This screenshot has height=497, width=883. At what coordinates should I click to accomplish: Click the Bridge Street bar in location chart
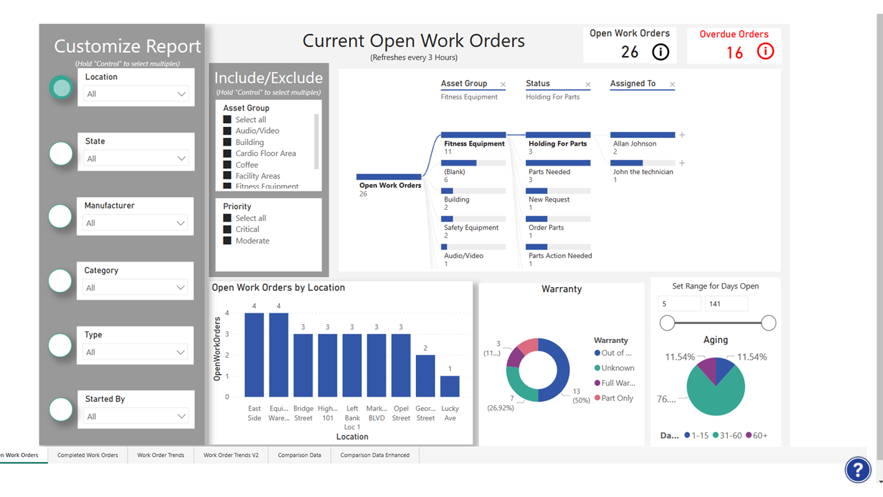304,366
